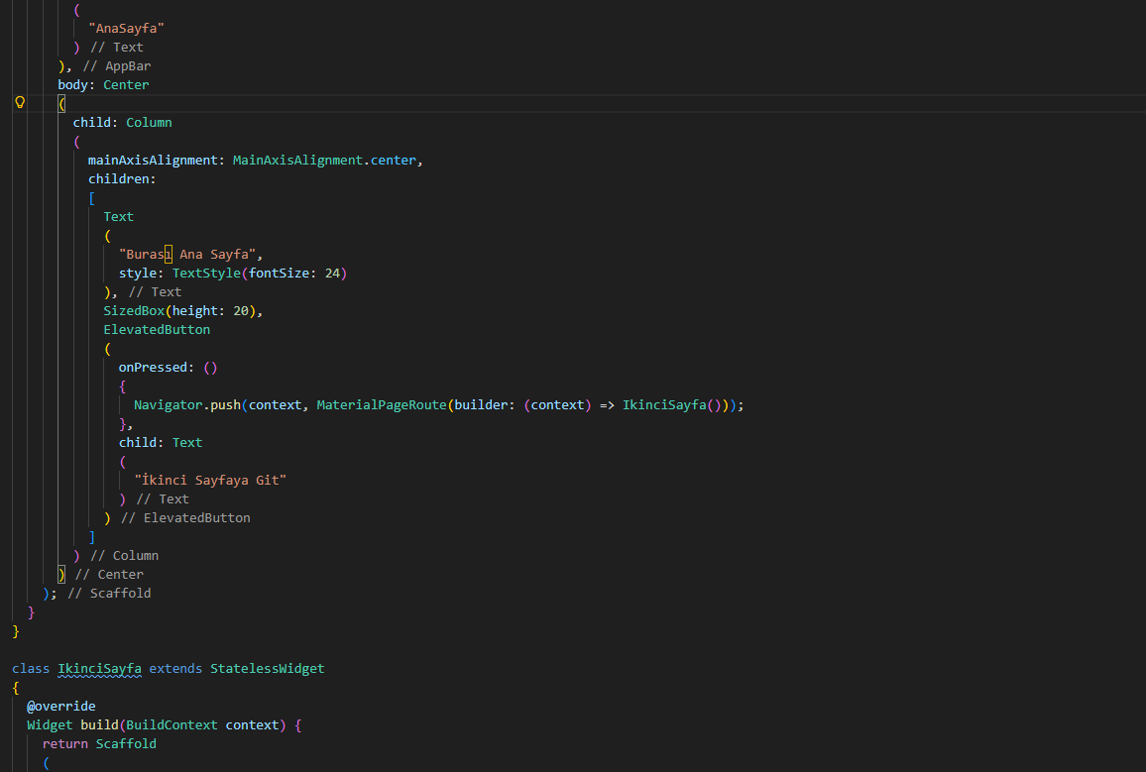This screenshot has height=772, width=1146.
Task: Click the ElevatedButton widget name
Action: (x=157, y=329)
